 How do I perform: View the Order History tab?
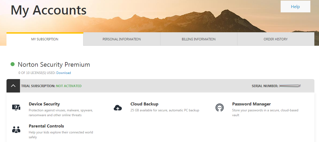276,39
